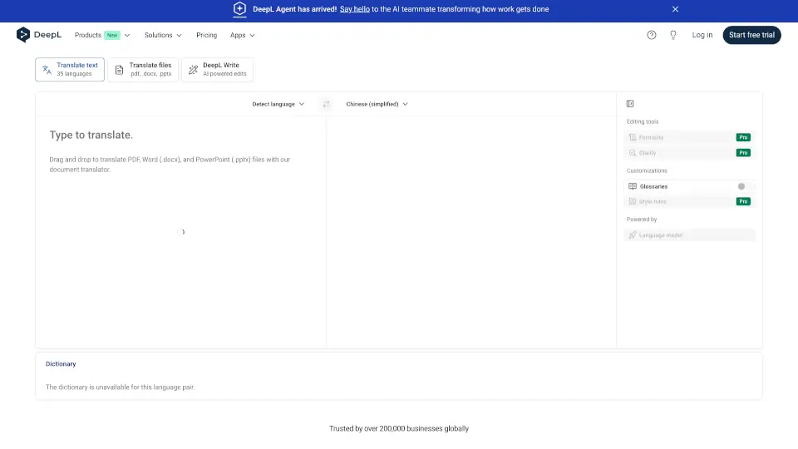798x449 pixels.
Task: Open the Detect language dropdown
Action: pos(278,104)
